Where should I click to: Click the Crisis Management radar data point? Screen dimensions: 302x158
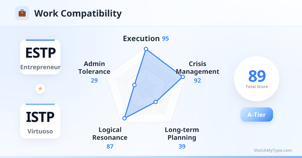tap(183, 77)
